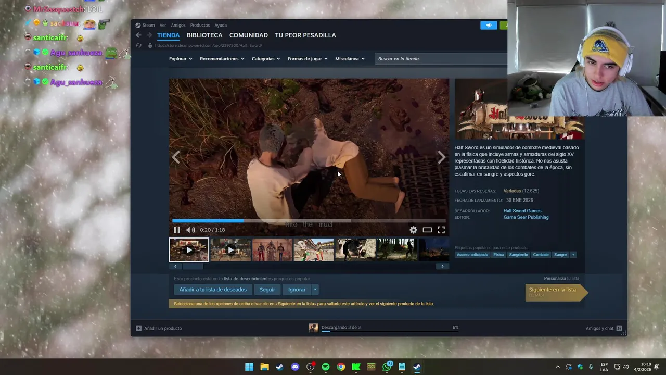Open WhatsApp from the taskbar
The image size is (666, 375).
click(387, 367)
